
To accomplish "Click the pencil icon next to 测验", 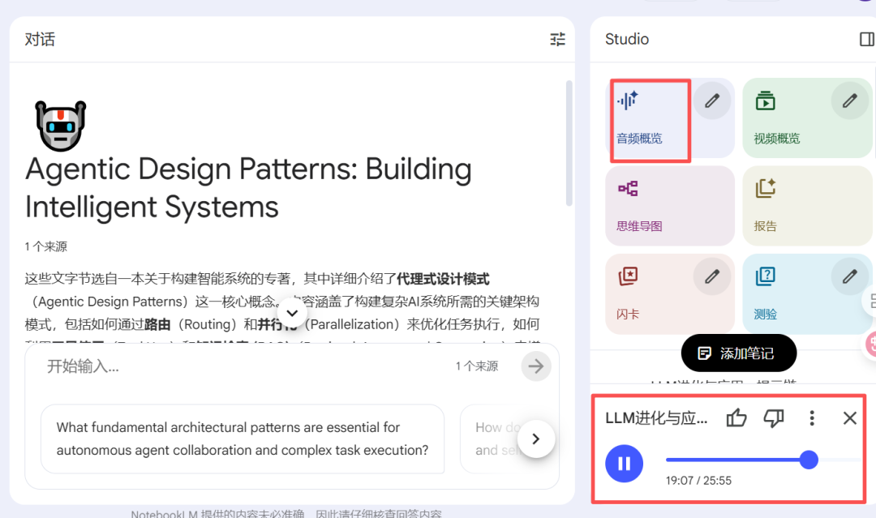I will click(849, 276).
